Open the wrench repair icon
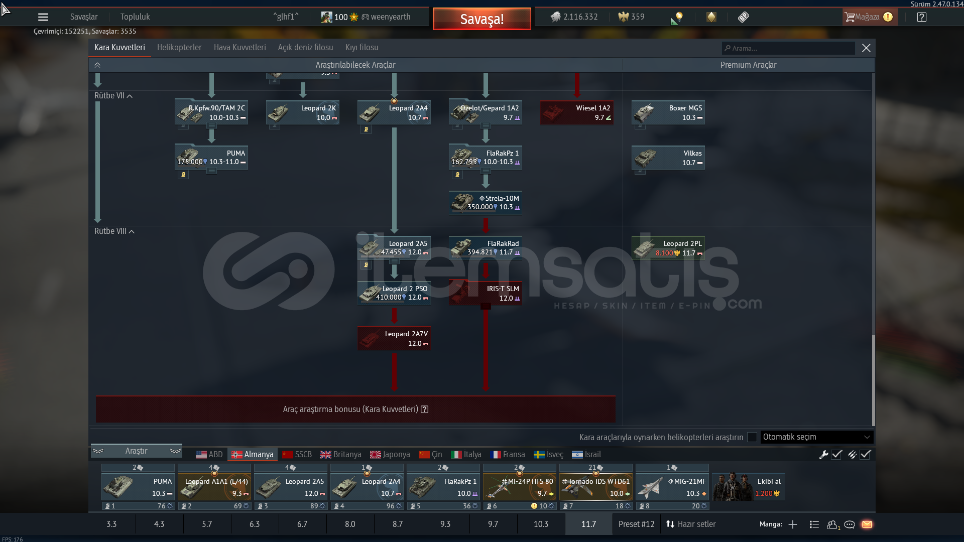The height and width of the screenshot is (542, 964). tap(823, 455)
